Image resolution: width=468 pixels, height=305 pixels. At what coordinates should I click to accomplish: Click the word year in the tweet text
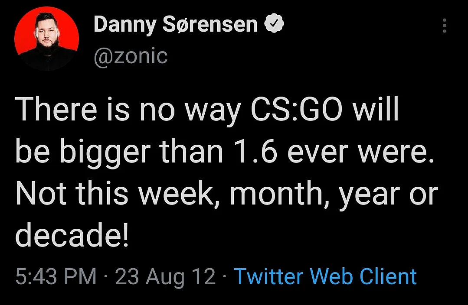[x=370, y=196]
